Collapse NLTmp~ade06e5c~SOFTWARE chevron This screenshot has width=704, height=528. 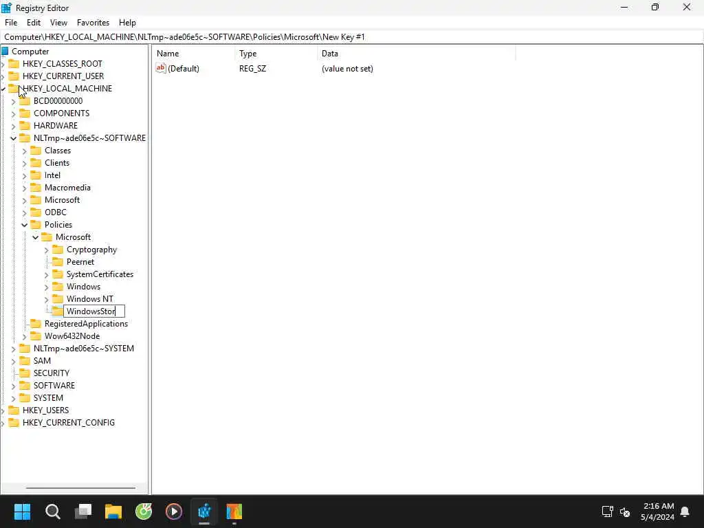point(14,138)
